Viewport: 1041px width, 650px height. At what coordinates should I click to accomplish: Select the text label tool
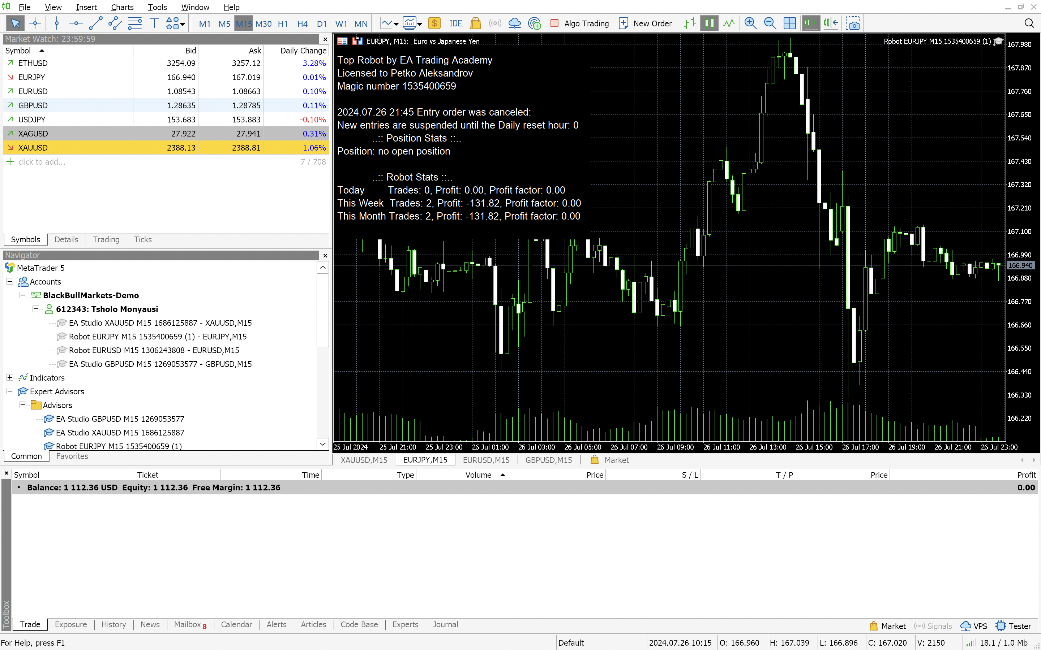pos(154,23)
